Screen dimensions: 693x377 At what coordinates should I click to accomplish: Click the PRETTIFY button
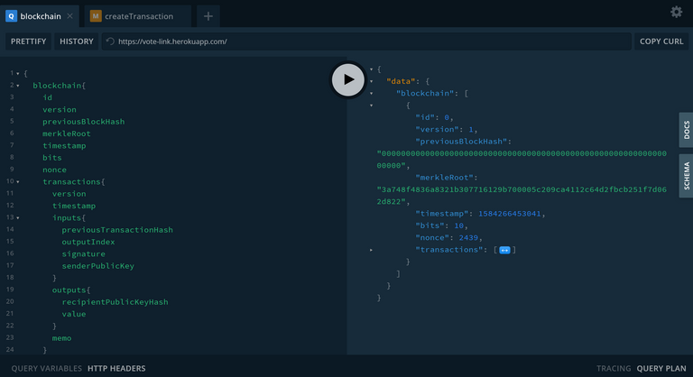[x=28, y=41]
